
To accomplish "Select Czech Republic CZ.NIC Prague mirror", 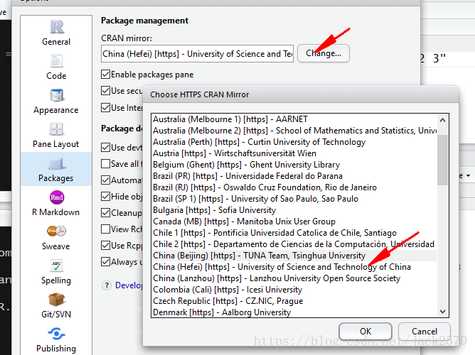I will pyautogui.click(x=294, y=301).
